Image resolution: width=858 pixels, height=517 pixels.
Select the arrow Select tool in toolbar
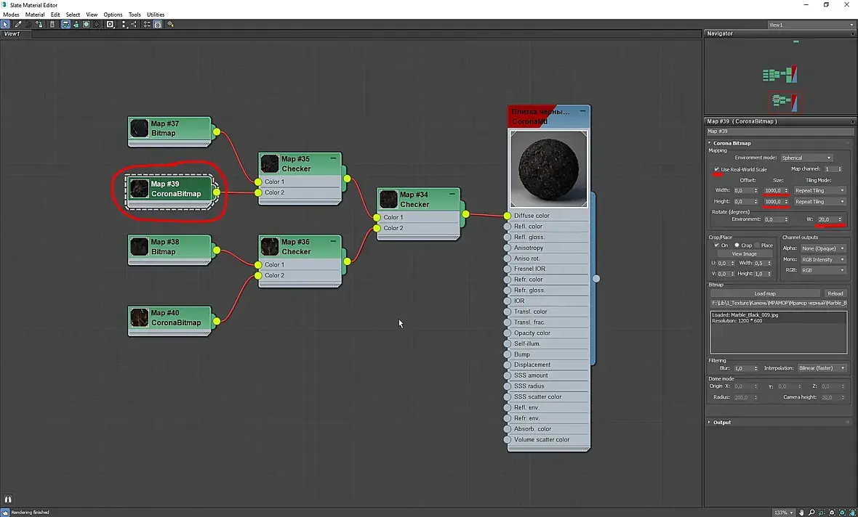5,24
